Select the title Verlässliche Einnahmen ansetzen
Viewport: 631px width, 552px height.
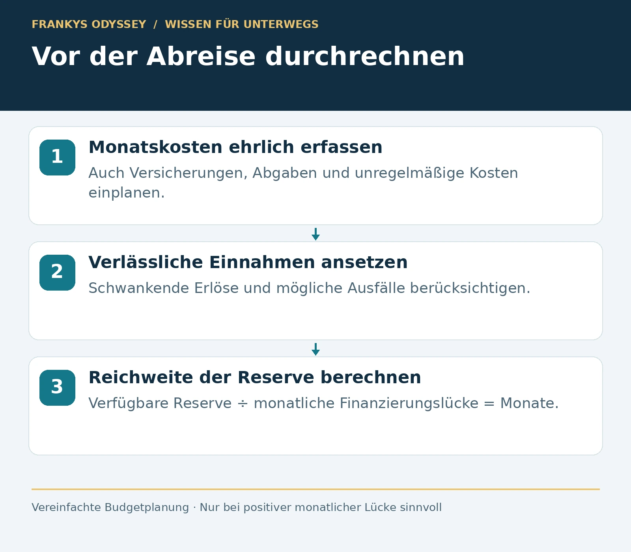248,262
